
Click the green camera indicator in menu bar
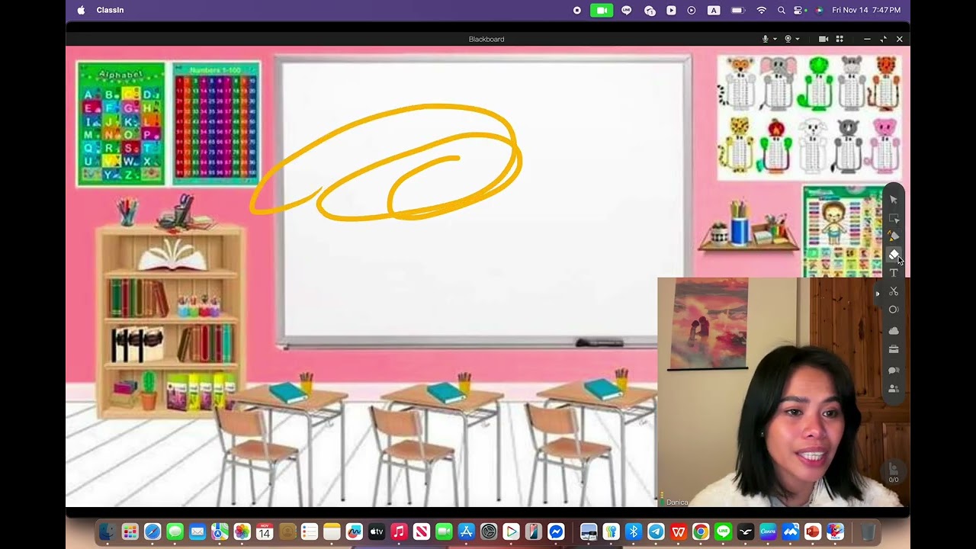coord(602,10)
